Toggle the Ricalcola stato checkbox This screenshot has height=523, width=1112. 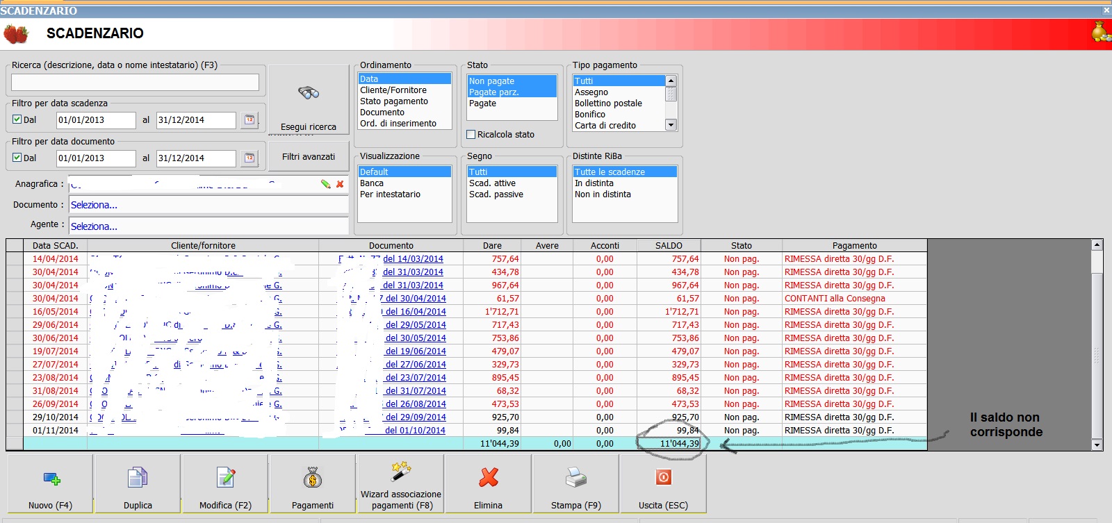[x=471, y=135]
